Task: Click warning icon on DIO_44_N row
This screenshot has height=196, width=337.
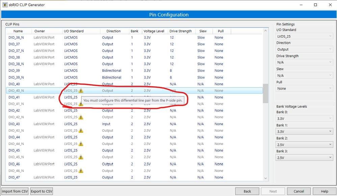Action: [81, 144]
